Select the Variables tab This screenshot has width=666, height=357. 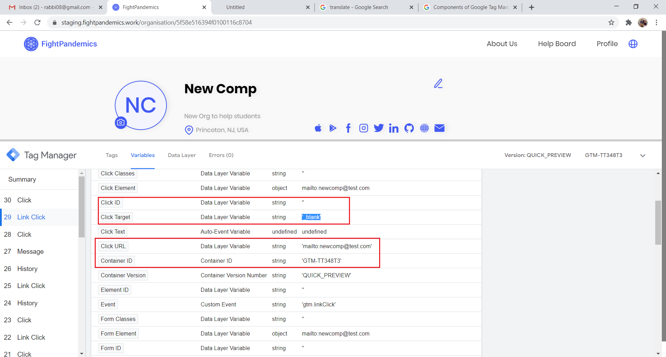click(143, 155)
